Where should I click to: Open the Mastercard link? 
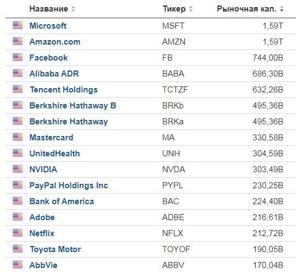[52, 138]
